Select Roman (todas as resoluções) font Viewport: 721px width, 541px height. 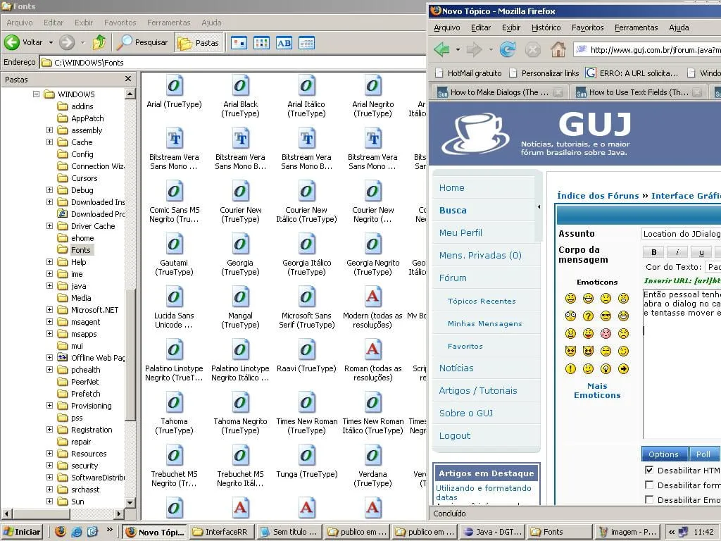pos(372,350)
